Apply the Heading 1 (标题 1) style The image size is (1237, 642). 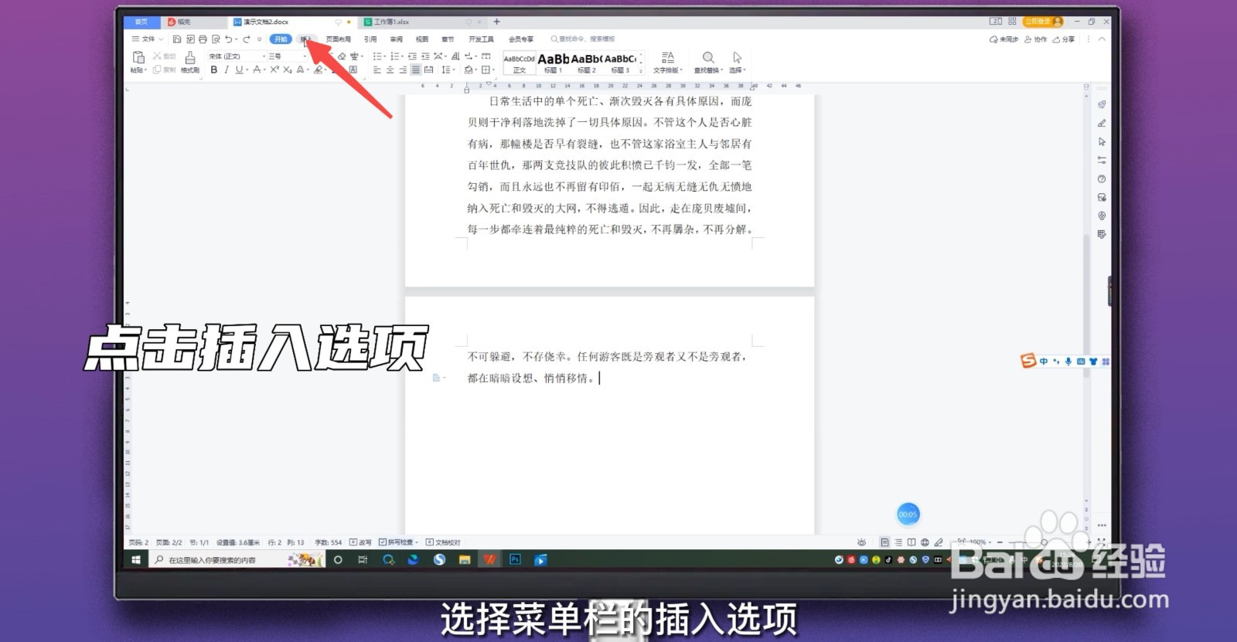(x=554, y=63)
